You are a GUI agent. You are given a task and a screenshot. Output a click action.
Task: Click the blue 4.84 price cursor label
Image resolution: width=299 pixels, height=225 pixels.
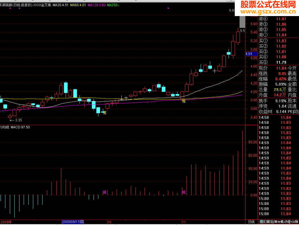click(x=252, y=54)
